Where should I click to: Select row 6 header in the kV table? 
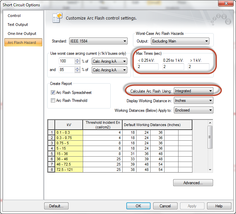coord(51,159)
